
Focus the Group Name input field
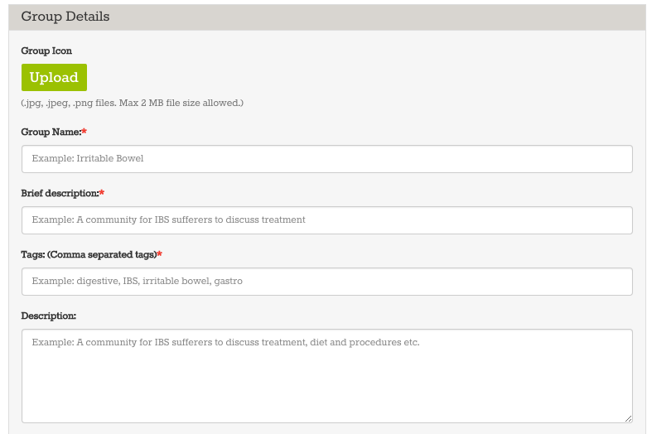click(327, 159)
